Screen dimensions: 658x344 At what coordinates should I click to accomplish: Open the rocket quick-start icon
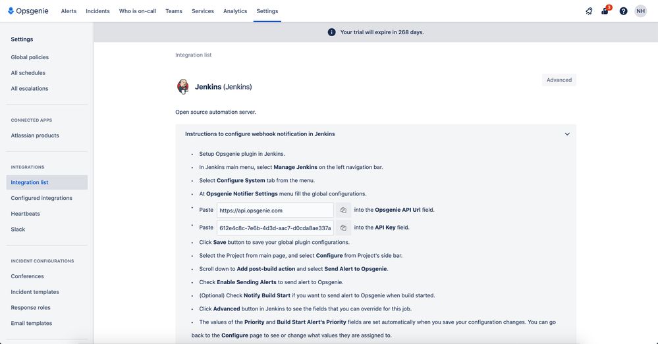[589, 11]
